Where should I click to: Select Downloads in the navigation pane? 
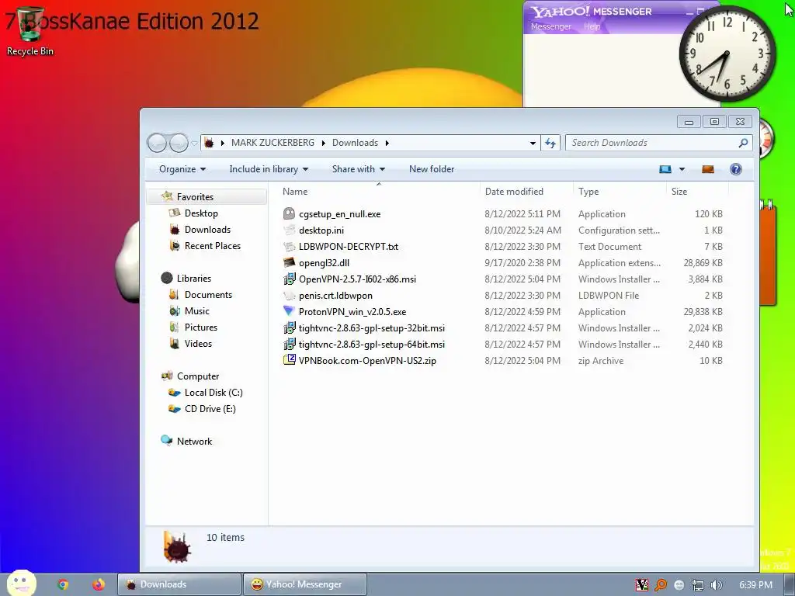pyautogui.click(x=207, y=230)
